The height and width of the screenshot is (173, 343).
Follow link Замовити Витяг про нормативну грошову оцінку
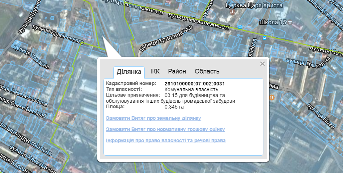point(165,129)
